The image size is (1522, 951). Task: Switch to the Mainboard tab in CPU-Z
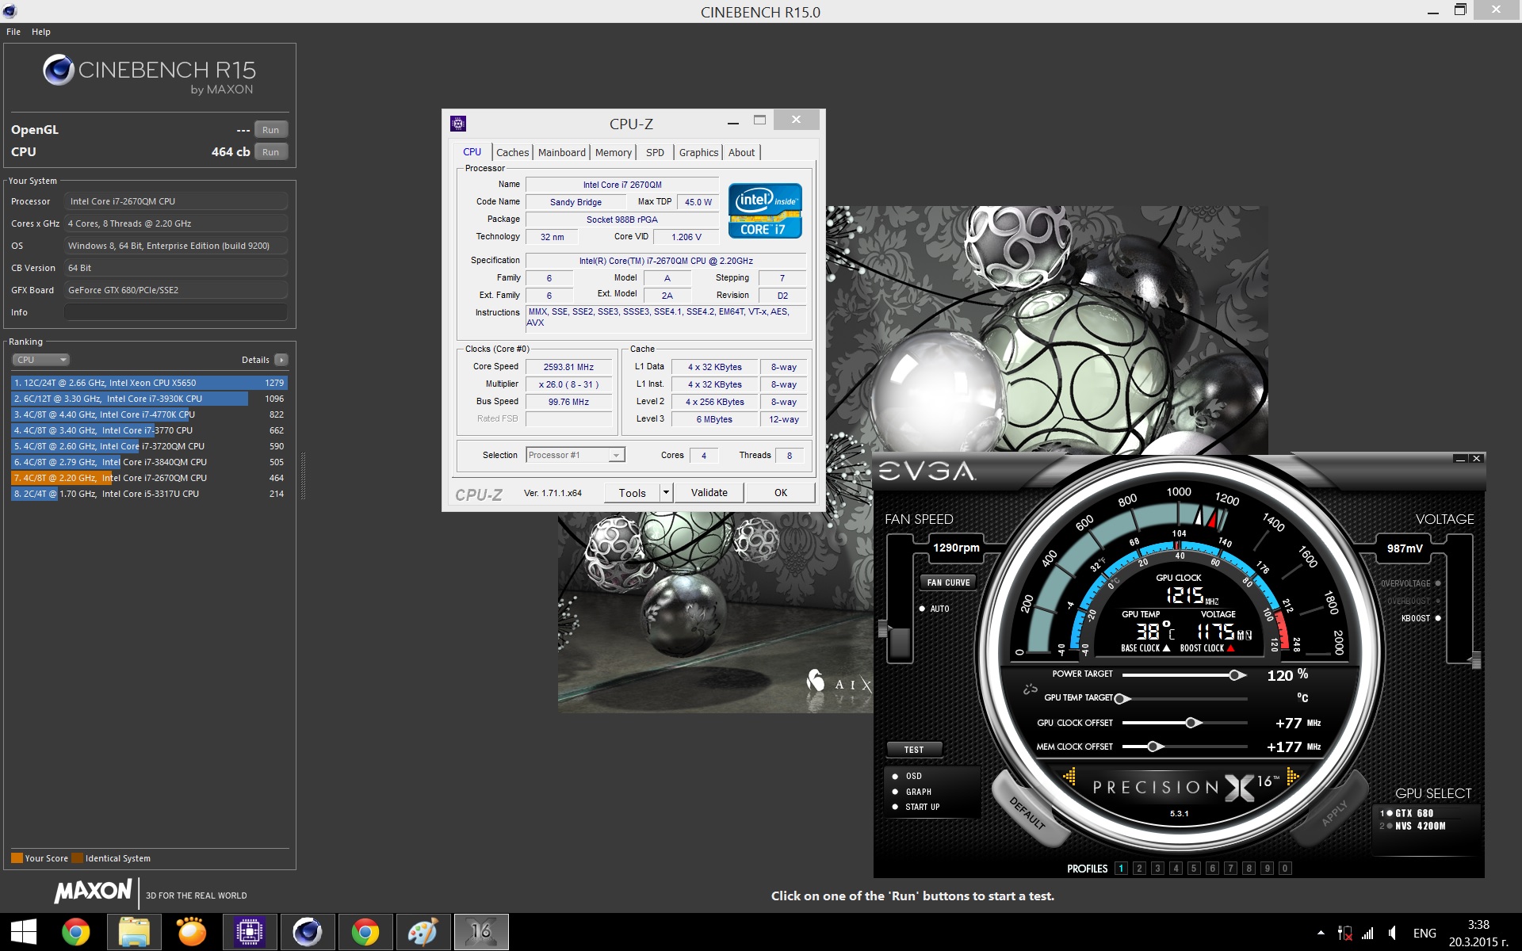(x=562, y=152)
